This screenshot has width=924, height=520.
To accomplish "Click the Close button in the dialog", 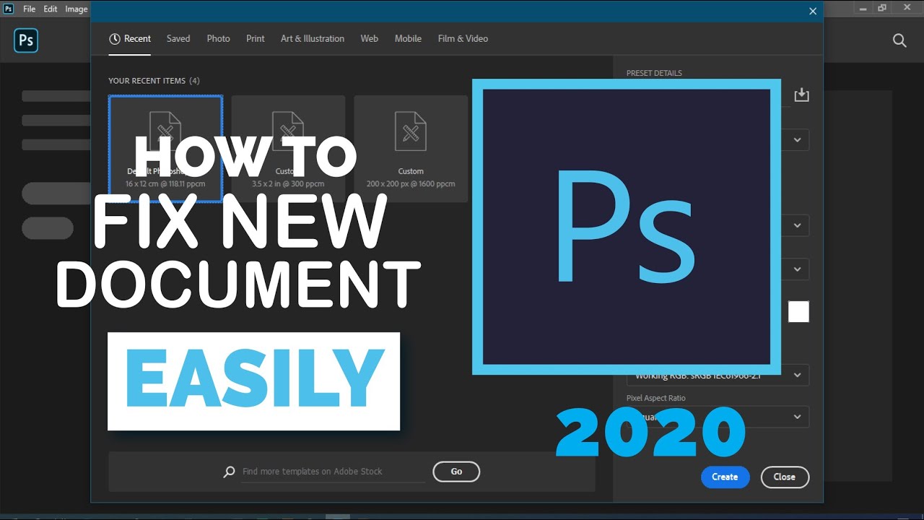I will coord(785,477).
